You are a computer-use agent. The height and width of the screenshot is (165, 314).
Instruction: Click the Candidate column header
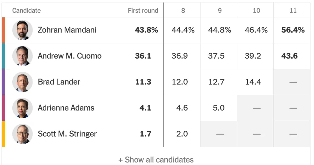point(26,10)
